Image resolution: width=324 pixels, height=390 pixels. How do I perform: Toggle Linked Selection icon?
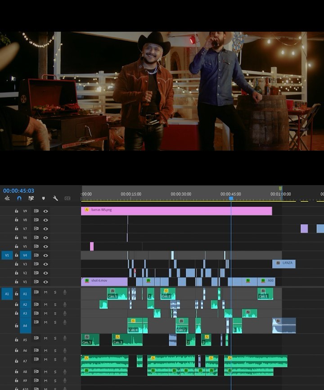click(x=31, y=198)
